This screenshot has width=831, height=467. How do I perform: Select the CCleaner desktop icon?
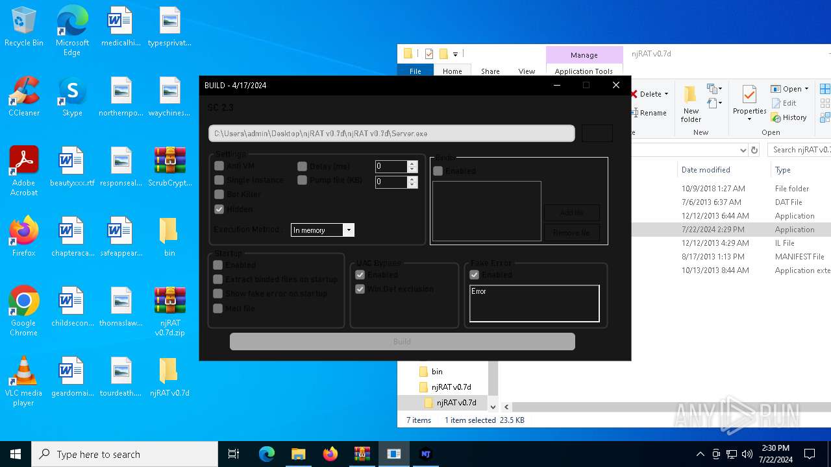tap(24, 97)
